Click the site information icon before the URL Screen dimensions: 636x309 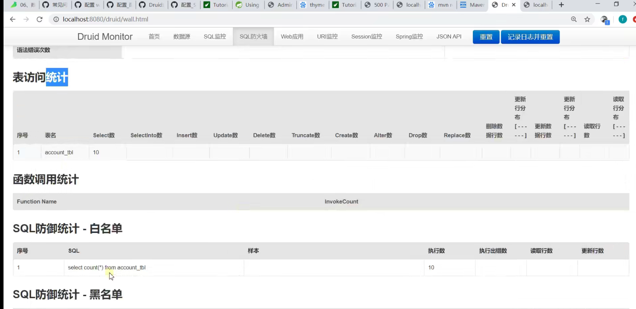pyautogui.click(x=56, y=19)
